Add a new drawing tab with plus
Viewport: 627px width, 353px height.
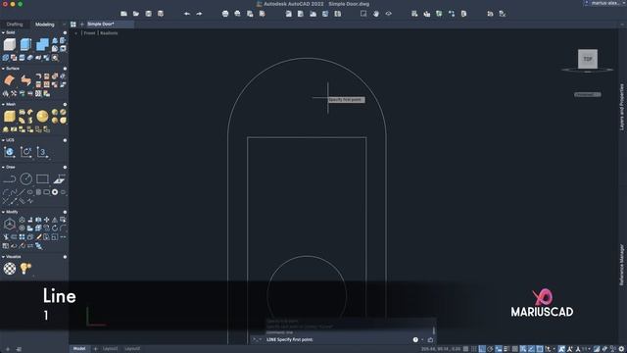click(x=82, y=24)
